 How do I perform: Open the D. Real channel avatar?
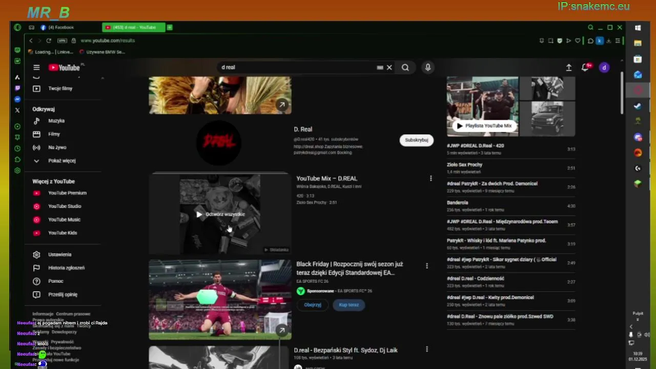tap(219, 142)
